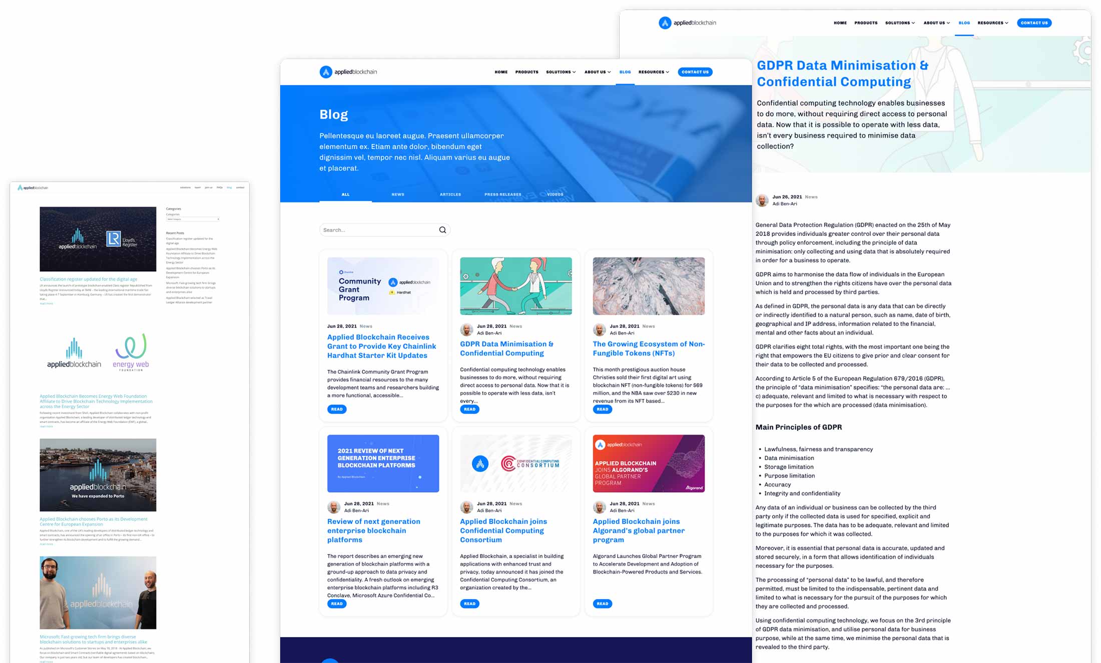Select the ALL filter tab on blog page
This screenshot has height=663, width=1101.
(x=347, y=194)
